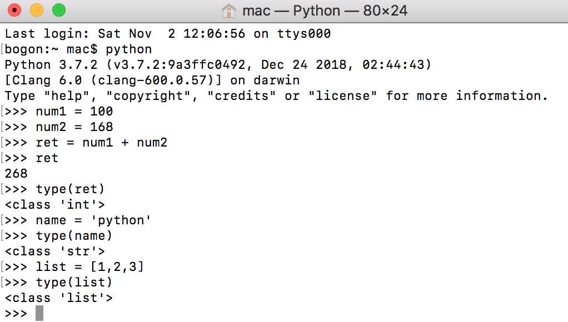Click the green zoom window button
Screen dimensions: 568x322
59,10
